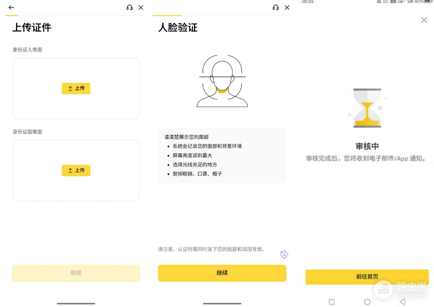
Task: Open customer support headset on 人脸验证 screen
Action: point(276,7)
